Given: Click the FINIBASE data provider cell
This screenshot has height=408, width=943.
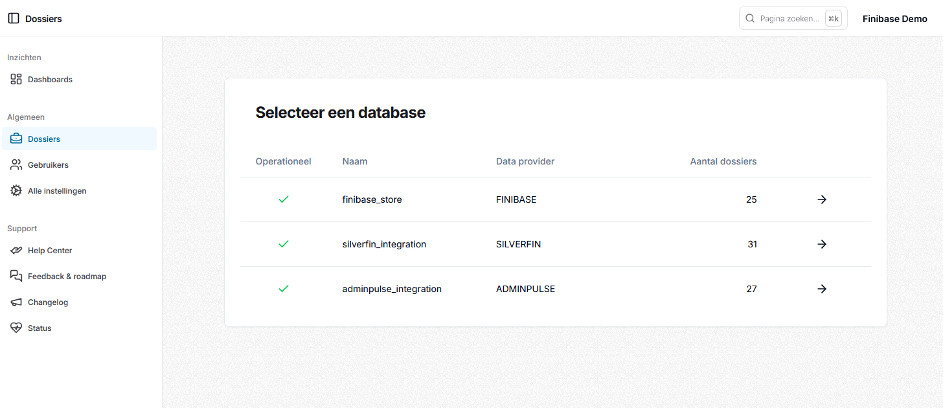Looking at the screenshot, I should [516, 199].
